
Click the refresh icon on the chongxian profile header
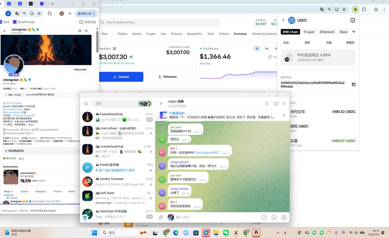80,31
